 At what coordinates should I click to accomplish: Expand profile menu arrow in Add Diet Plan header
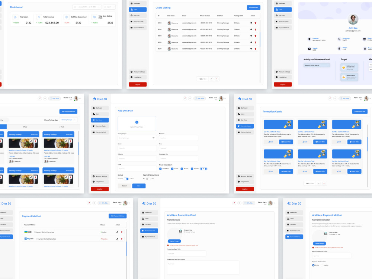tap(225, 99)
